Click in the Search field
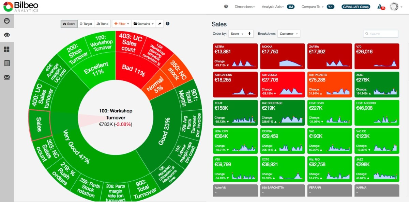 pos(380,34)
